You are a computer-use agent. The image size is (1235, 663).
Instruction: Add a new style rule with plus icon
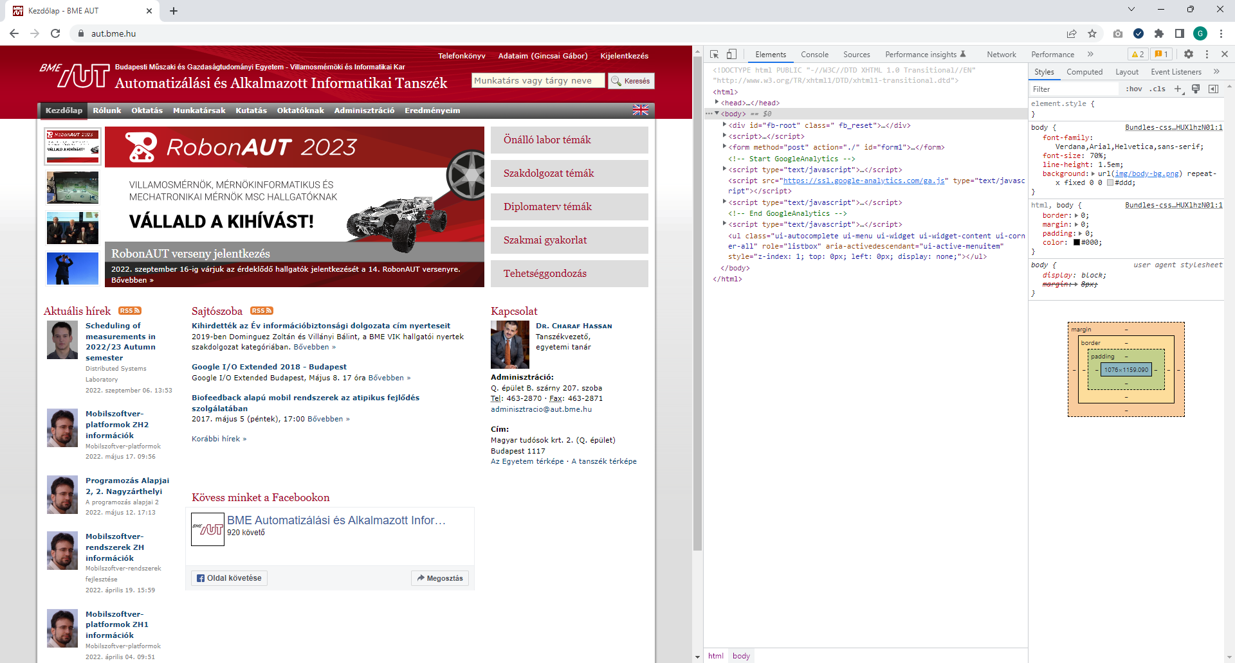tap(1178, 89)
